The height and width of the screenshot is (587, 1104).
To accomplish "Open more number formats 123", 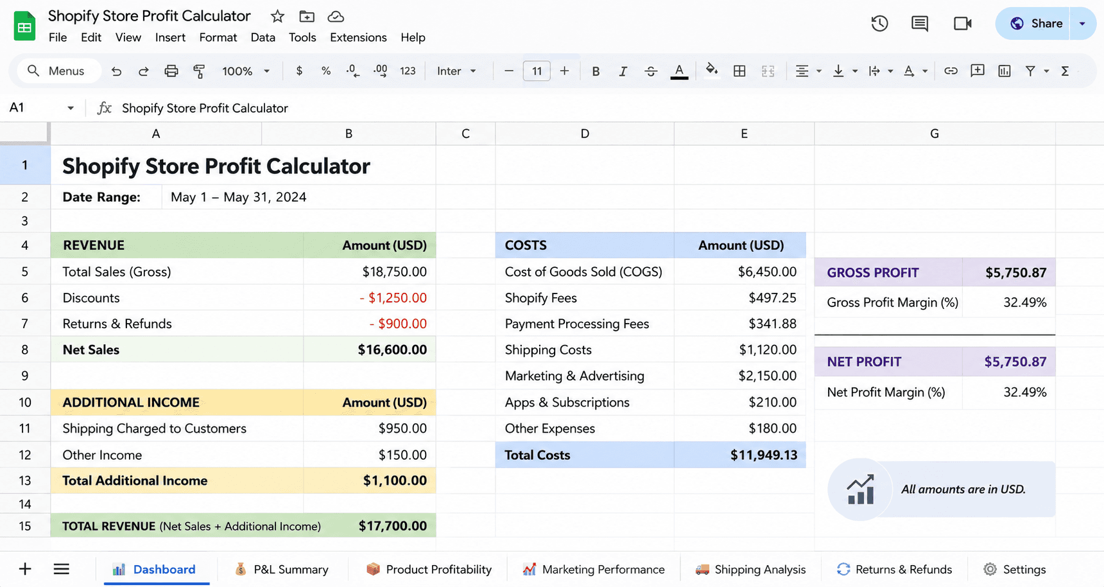I will tap(408, 71).
